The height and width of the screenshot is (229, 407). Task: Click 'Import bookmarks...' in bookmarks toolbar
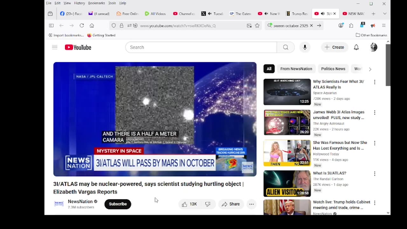66,35
